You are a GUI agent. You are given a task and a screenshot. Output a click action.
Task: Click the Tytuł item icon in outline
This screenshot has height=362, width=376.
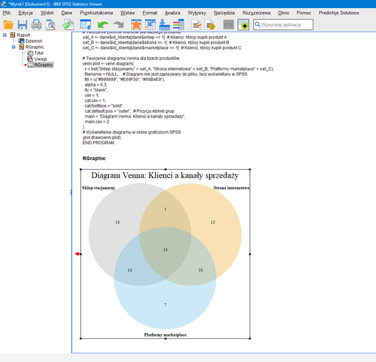pyautogui.click(x=30, y=53)
